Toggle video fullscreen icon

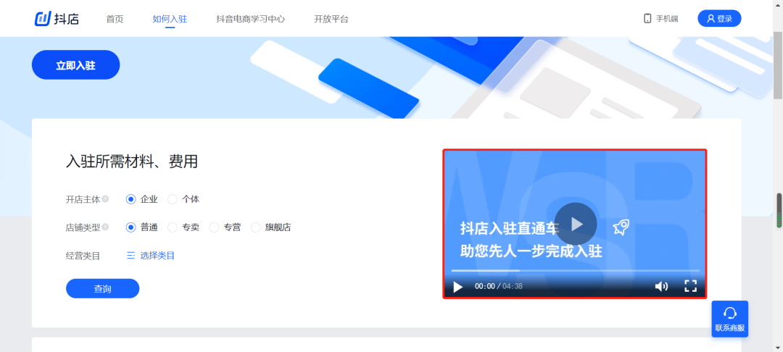[x=690, y=286]
